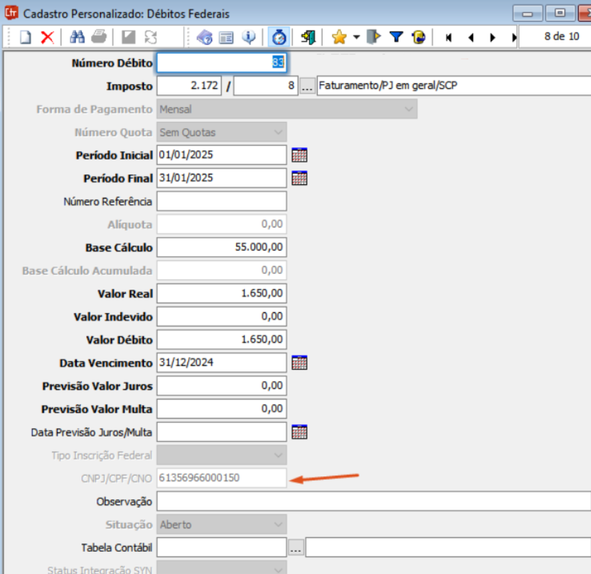Click the ellipsis button for Tabela Contábil
The width and height of the screenshot is (591, 574).
coord(296,548)
